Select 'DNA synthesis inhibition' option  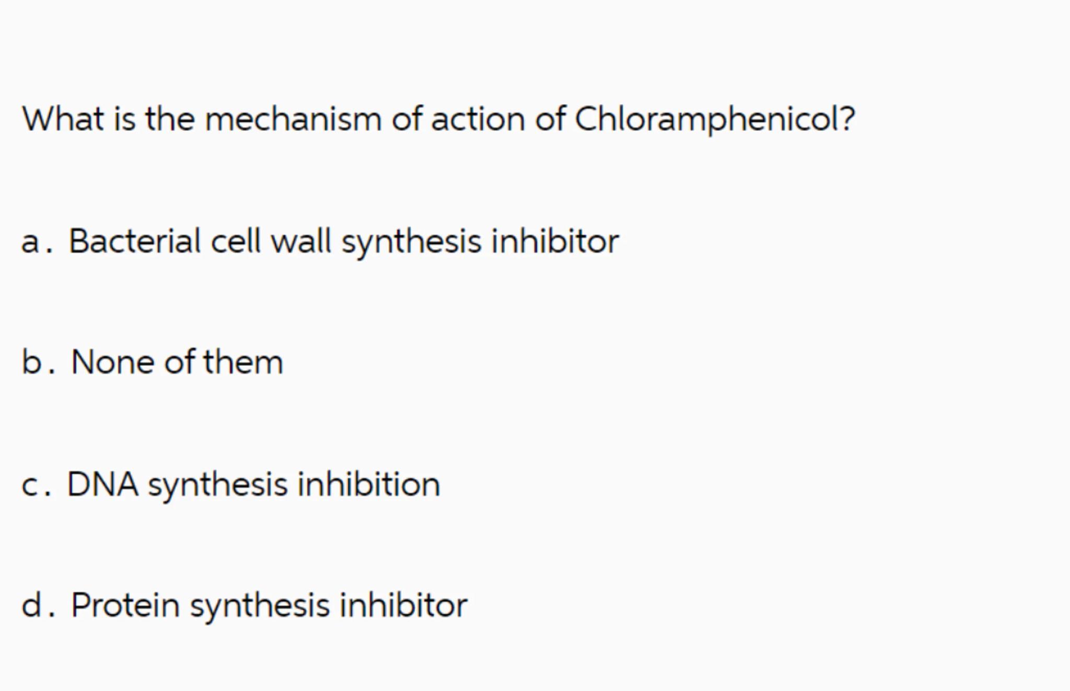pos(253,484)
